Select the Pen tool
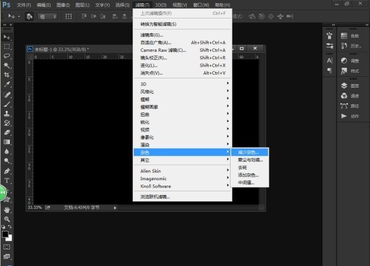Viewport: 370px width, 266px height. (x=7, y=171)
